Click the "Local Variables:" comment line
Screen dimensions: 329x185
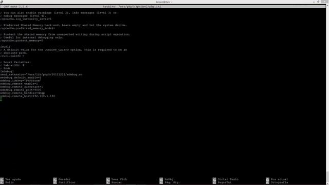15,62
